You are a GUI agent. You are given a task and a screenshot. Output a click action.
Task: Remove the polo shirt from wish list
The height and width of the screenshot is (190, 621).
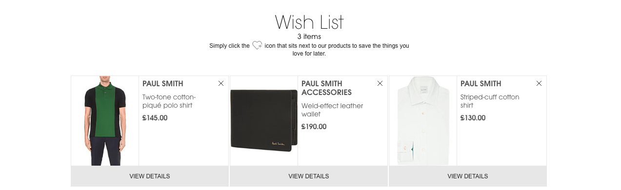[221, 83]
